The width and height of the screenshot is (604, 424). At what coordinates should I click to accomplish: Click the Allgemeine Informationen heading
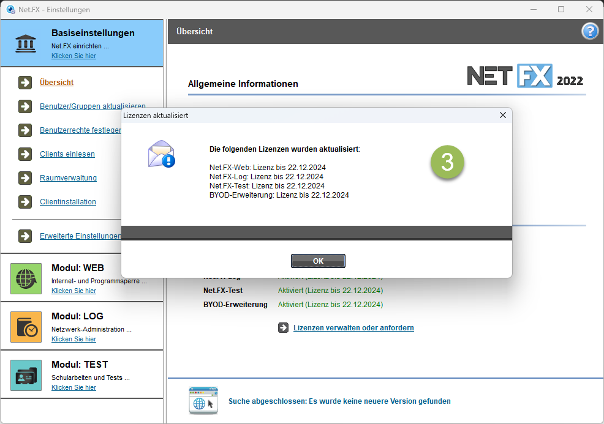pyautogui.click(x=243, y=84)
